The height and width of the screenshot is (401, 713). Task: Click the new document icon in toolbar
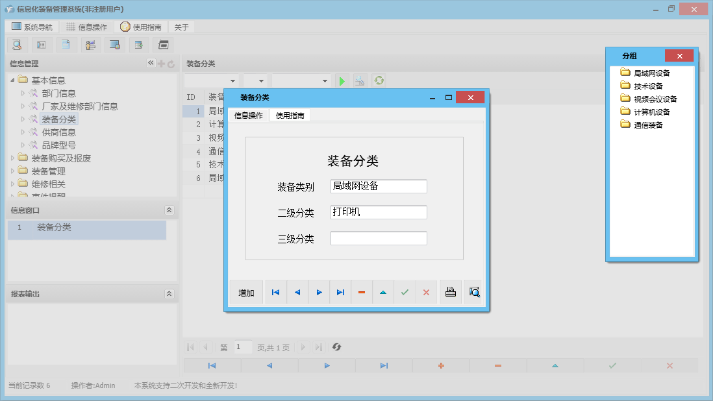point(66,45)
